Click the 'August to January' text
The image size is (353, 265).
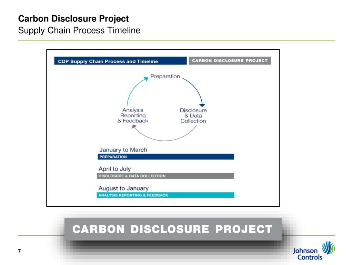[x=123, y=188]
